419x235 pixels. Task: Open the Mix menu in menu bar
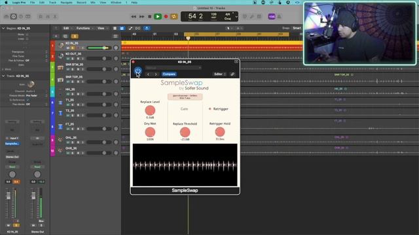[93, 3]
